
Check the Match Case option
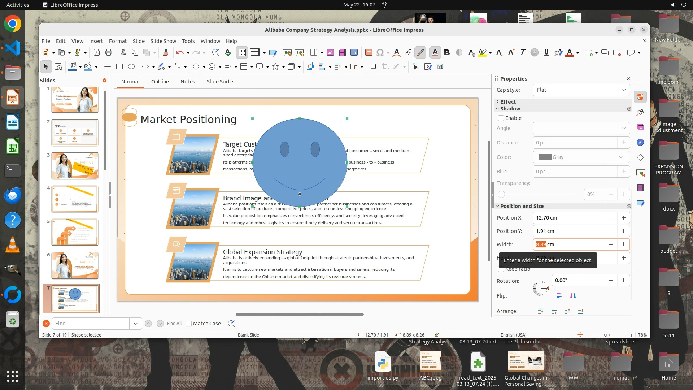(x=189, y=324)
